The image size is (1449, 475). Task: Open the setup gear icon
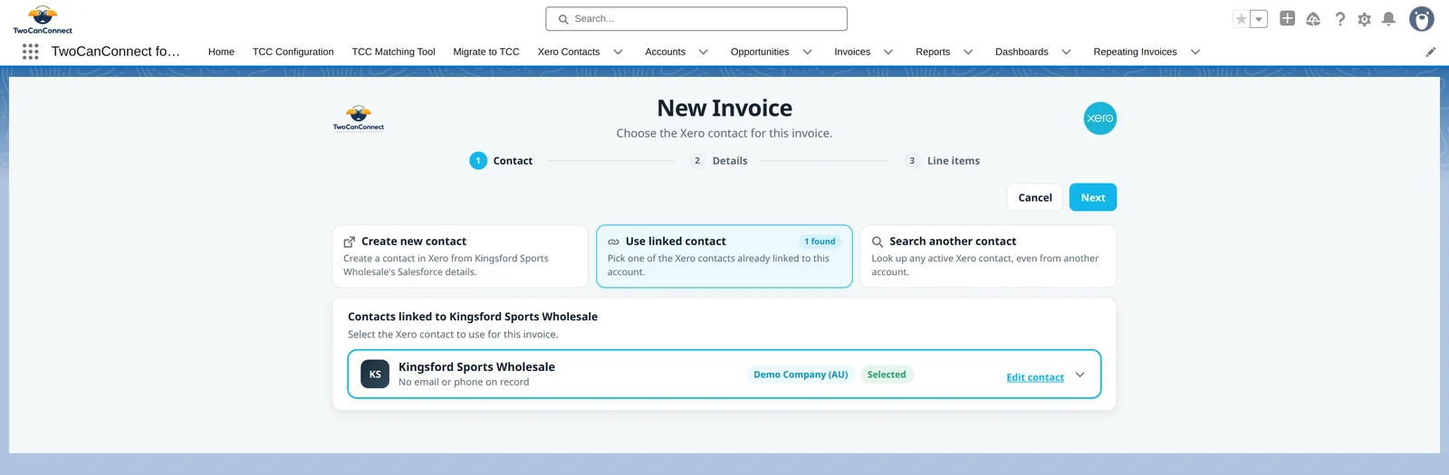[x=1364, y=19]
